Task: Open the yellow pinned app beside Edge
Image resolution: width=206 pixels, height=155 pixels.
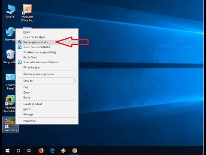Action: [x=64, y=151]
